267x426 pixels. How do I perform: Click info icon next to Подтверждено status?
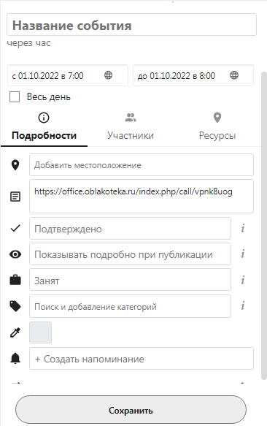(243, 228)
